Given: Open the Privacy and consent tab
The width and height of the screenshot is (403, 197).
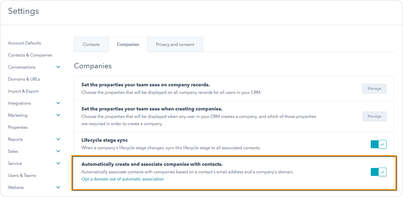Looking at the screenshot, I should [175, 44].
